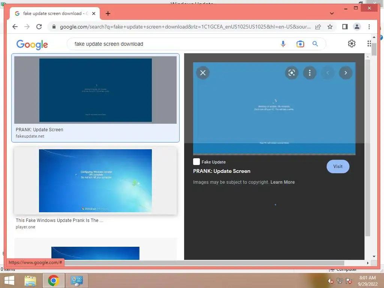Screen dimensions: 384x288
Task: Click the page vertical scrollbar thumb
Action: coord(374,49)
